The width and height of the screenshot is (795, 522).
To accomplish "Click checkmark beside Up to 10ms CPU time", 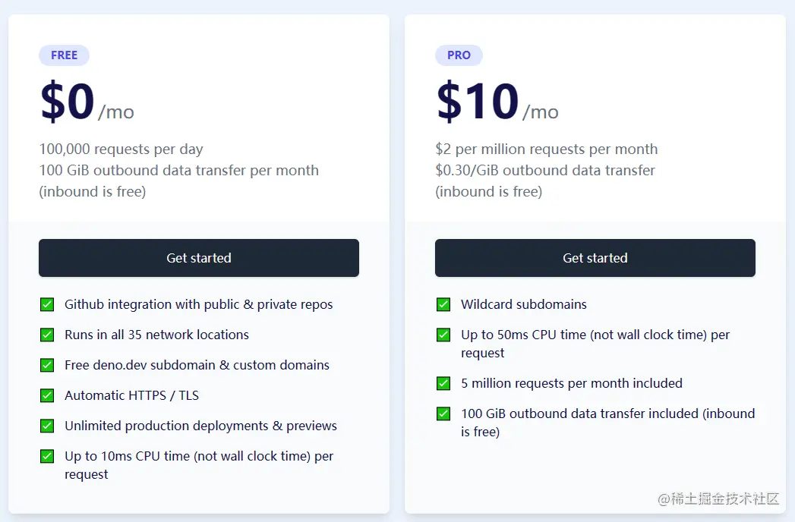I will tap(47, 457).
